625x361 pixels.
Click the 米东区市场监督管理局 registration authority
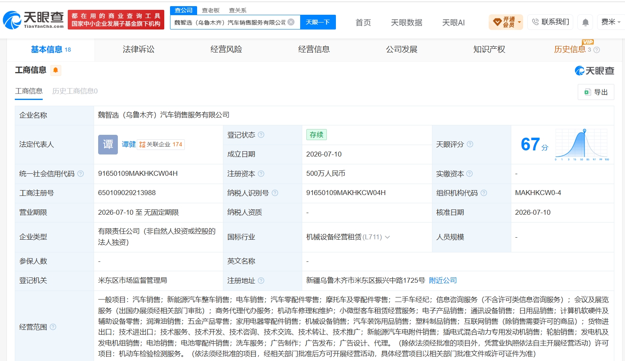[x=133, y=281]
